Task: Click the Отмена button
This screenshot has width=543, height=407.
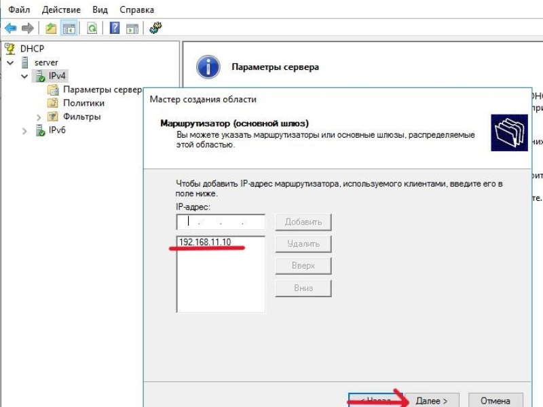Action: point(495,400)
